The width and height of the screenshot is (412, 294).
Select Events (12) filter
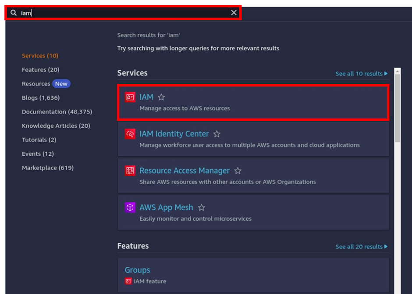point(38,154)
